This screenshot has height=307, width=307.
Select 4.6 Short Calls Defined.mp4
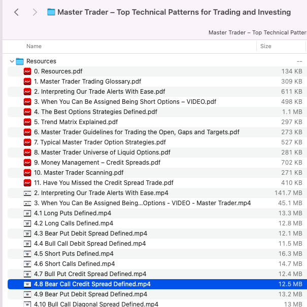[75, 264]
